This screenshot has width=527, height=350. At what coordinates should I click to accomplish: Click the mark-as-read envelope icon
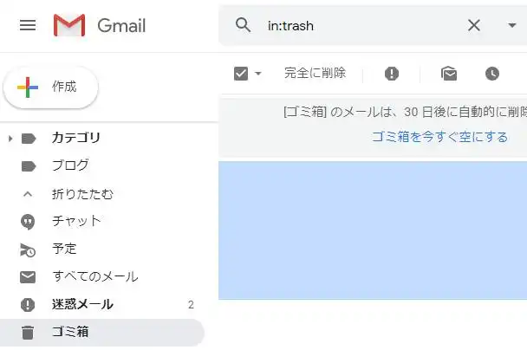[449, 74]
